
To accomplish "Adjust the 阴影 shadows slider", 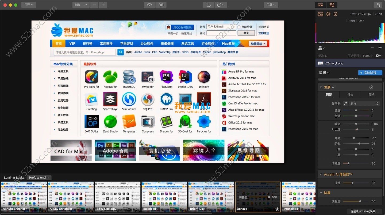I will (x=356, y=144).
